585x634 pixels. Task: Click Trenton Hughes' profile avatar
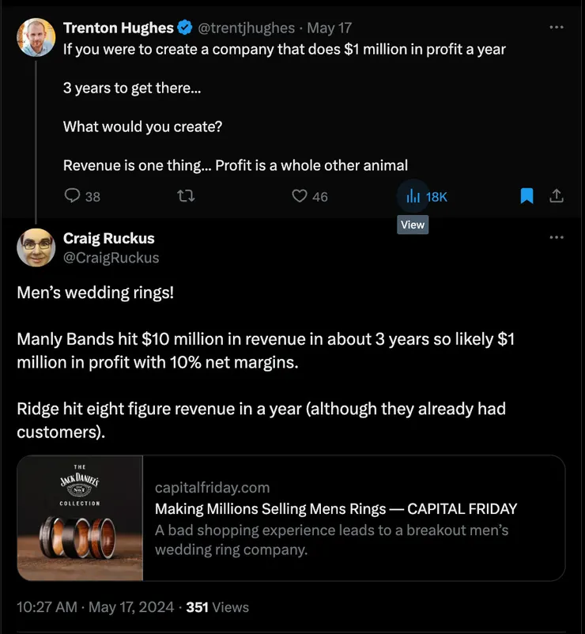[36, 37]
